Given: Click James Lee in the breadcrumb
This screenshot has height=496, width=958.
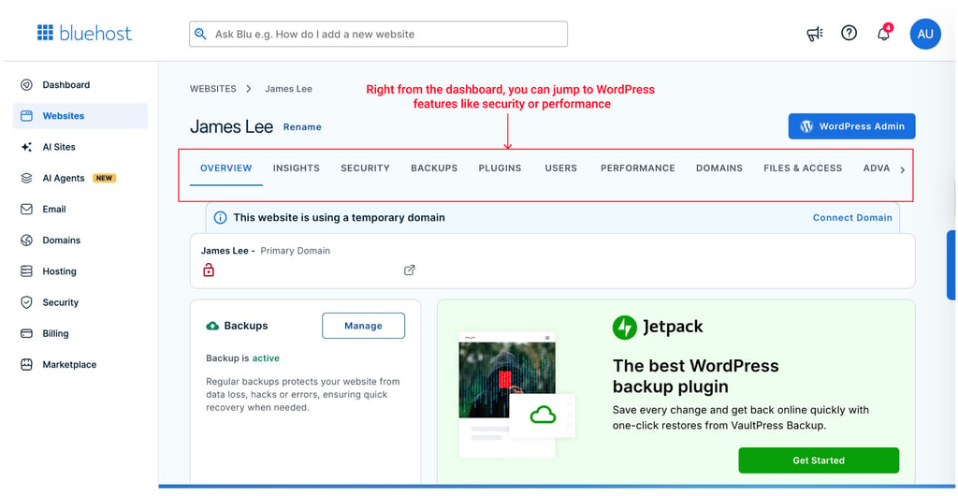Looking at the screenshot, I should 288,89.
